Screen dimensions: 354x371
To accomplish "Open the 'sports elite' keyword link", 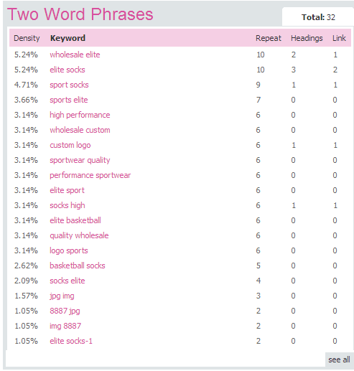I will (69, 100).
